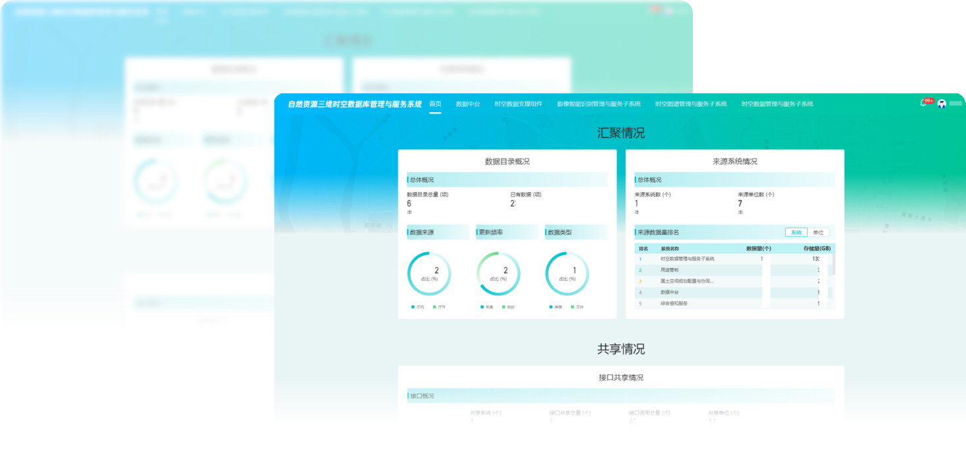The image size is (966, 450).
Task: Click the 99+ notification badge
Action: click(928, 101)
